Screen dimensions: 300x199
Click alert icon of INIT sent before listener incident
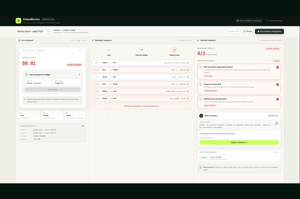click(201, 67)
